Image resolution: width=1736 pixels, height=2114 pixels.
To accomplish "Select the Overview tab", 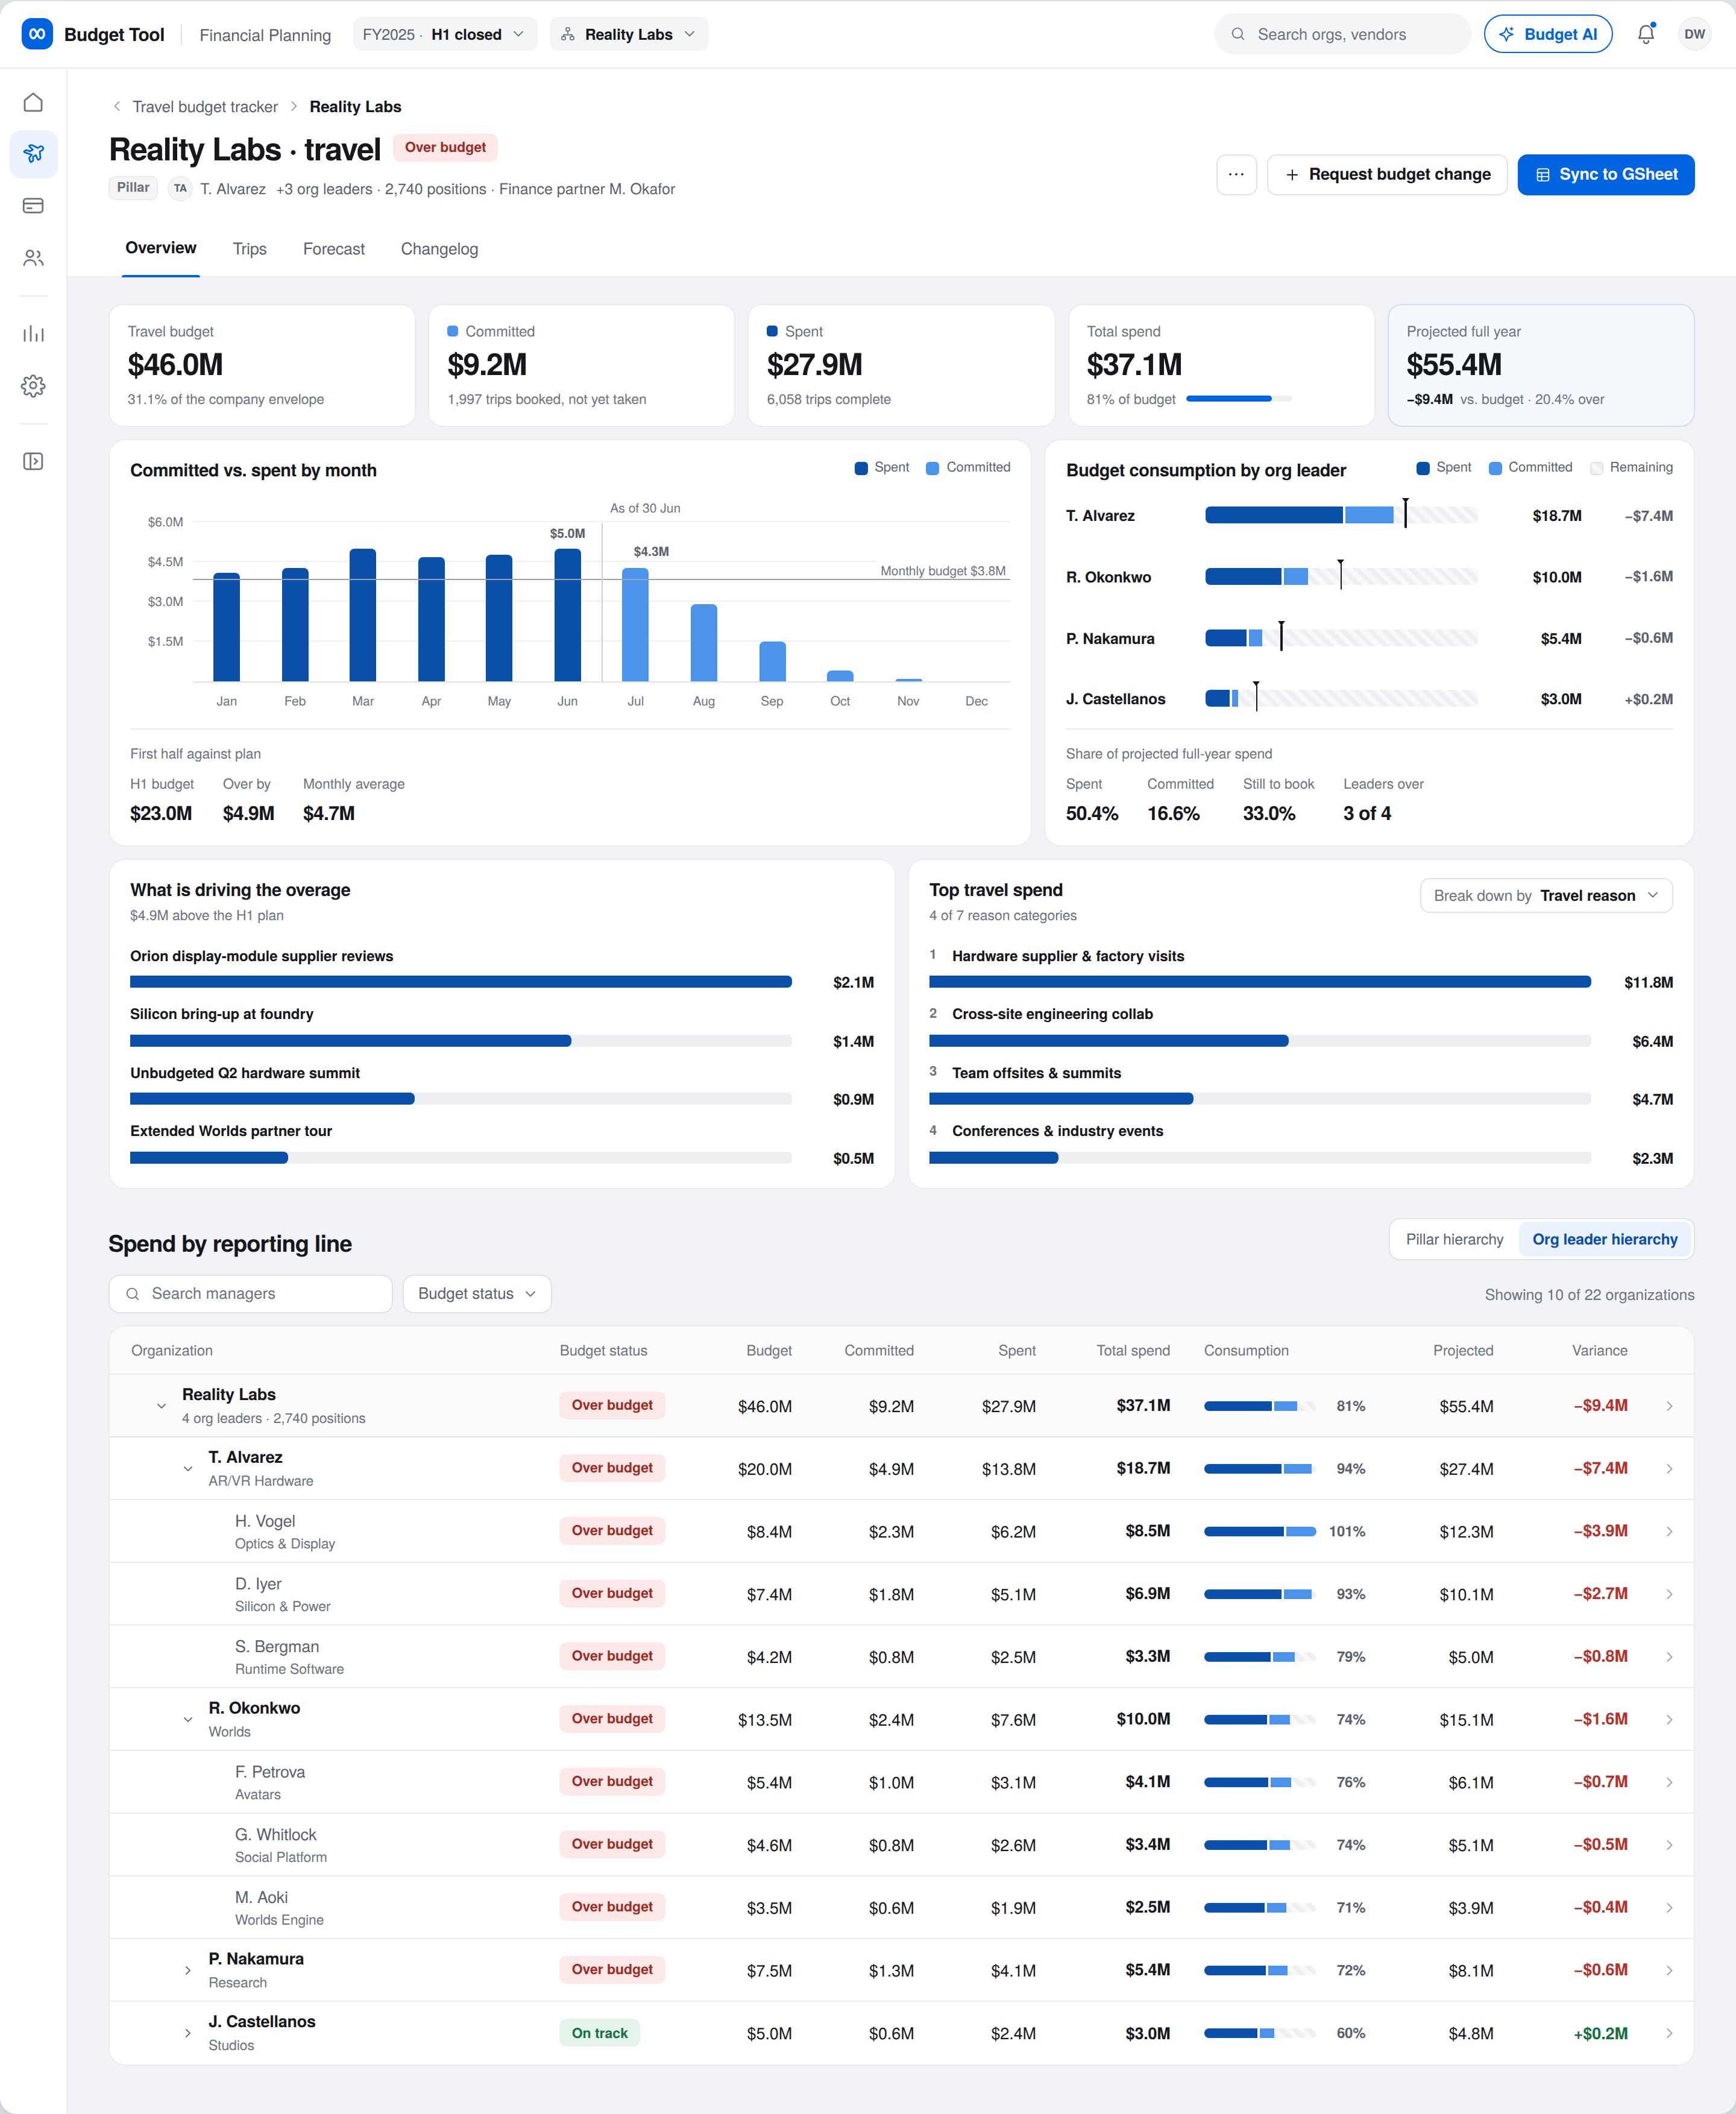I will coord(161,248).
